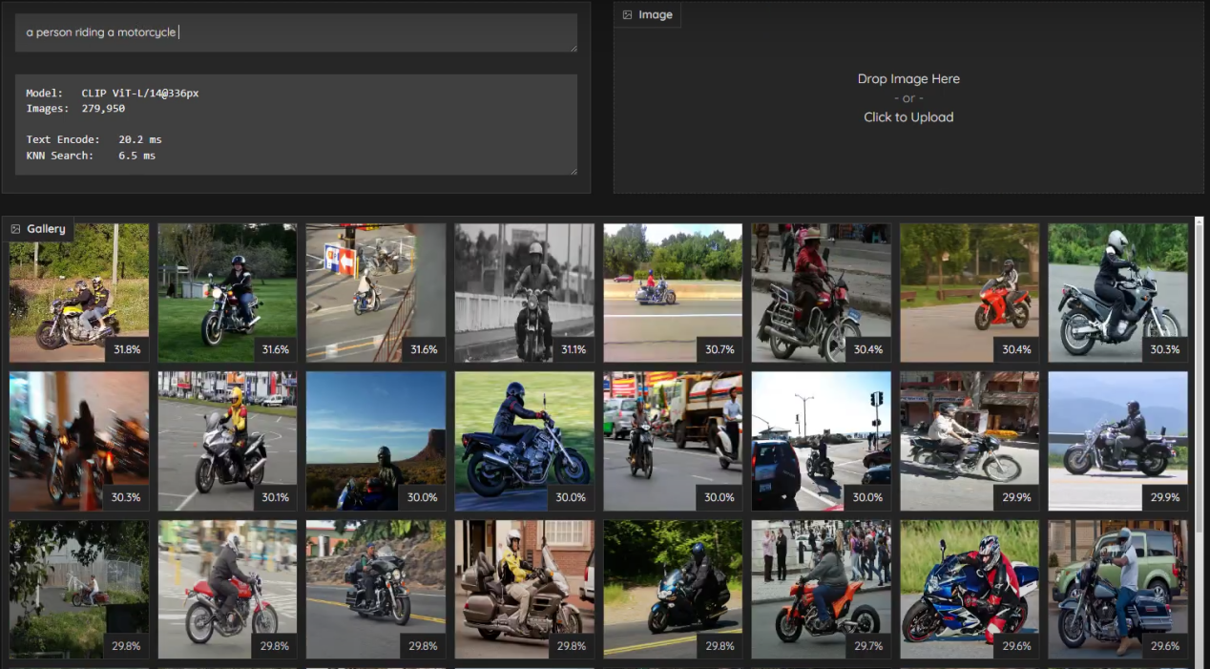Click the 'Text Encode: 20.2 ms' line

(94, 139)
